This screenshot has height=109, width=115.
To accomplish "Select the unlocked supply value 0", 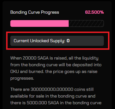I will (68, 41).
